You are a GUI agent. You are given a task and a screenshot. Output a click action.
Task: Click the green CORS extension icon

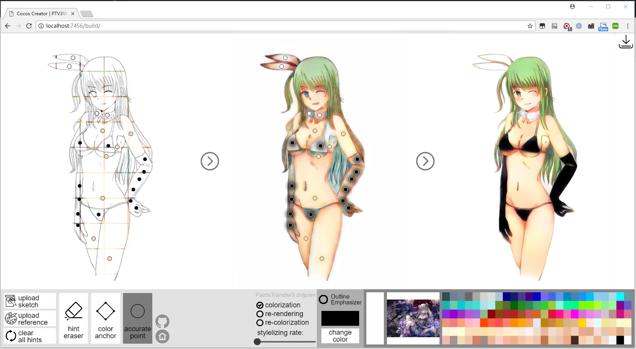615,26
